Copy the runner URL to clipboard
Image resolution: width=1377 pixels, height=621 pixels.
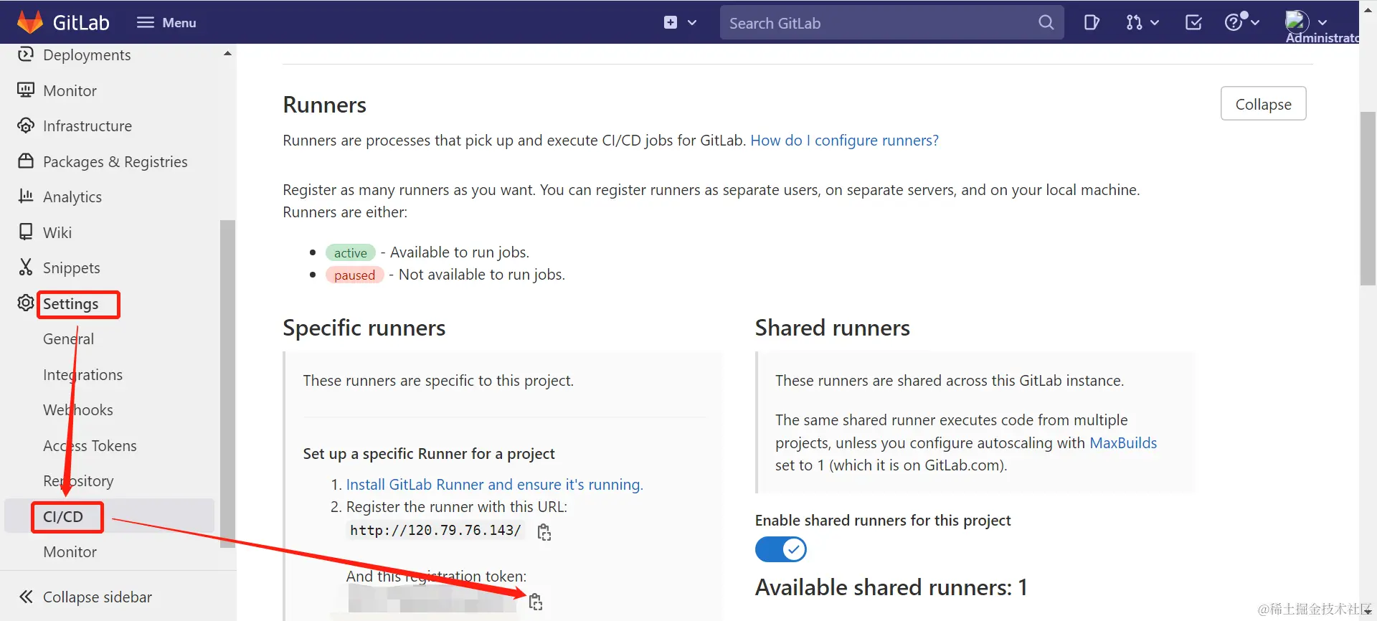[x=544, y=532]
